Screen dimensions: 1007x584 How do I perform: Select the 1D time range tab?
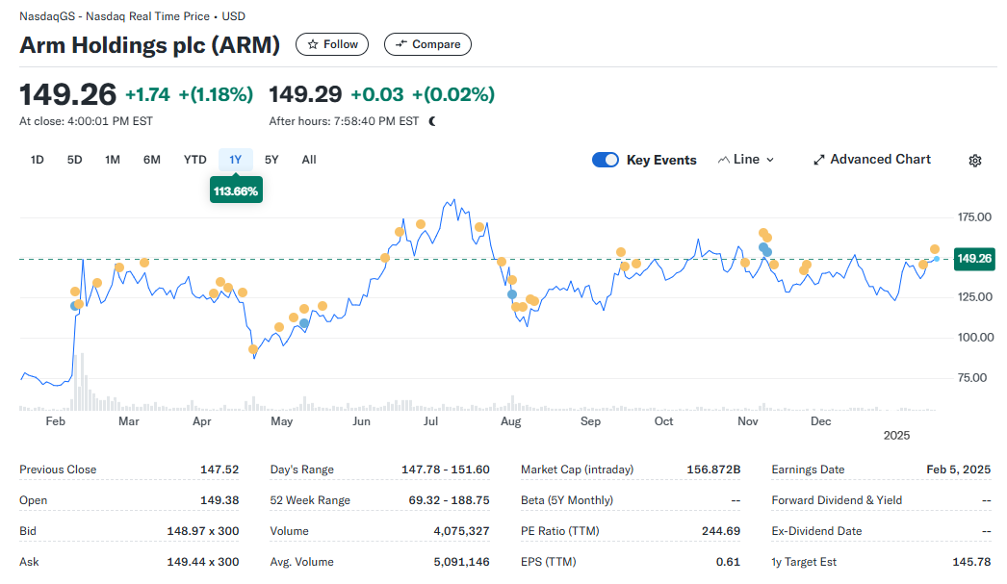pyautogui.click(x=38, y=160)
